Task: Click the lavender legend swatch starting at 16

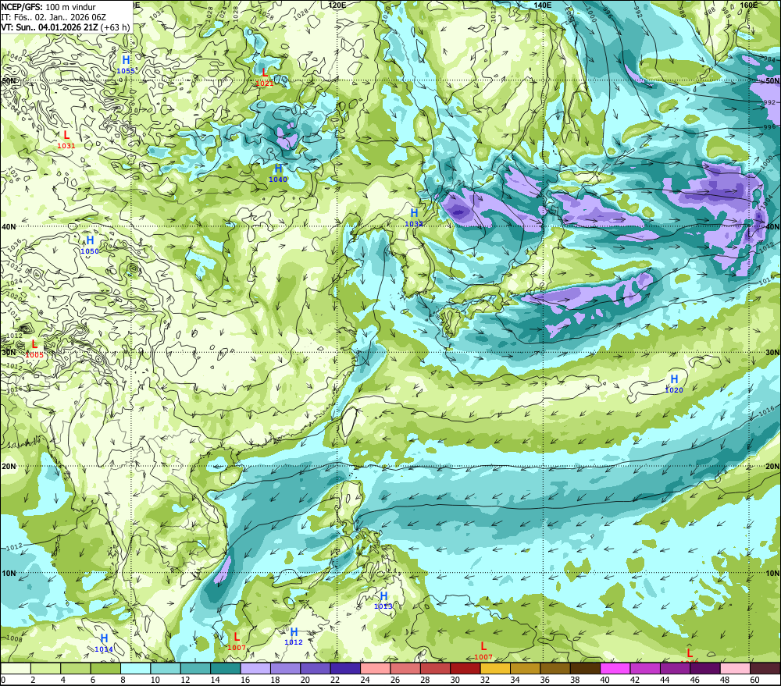Action: [255, 668]
